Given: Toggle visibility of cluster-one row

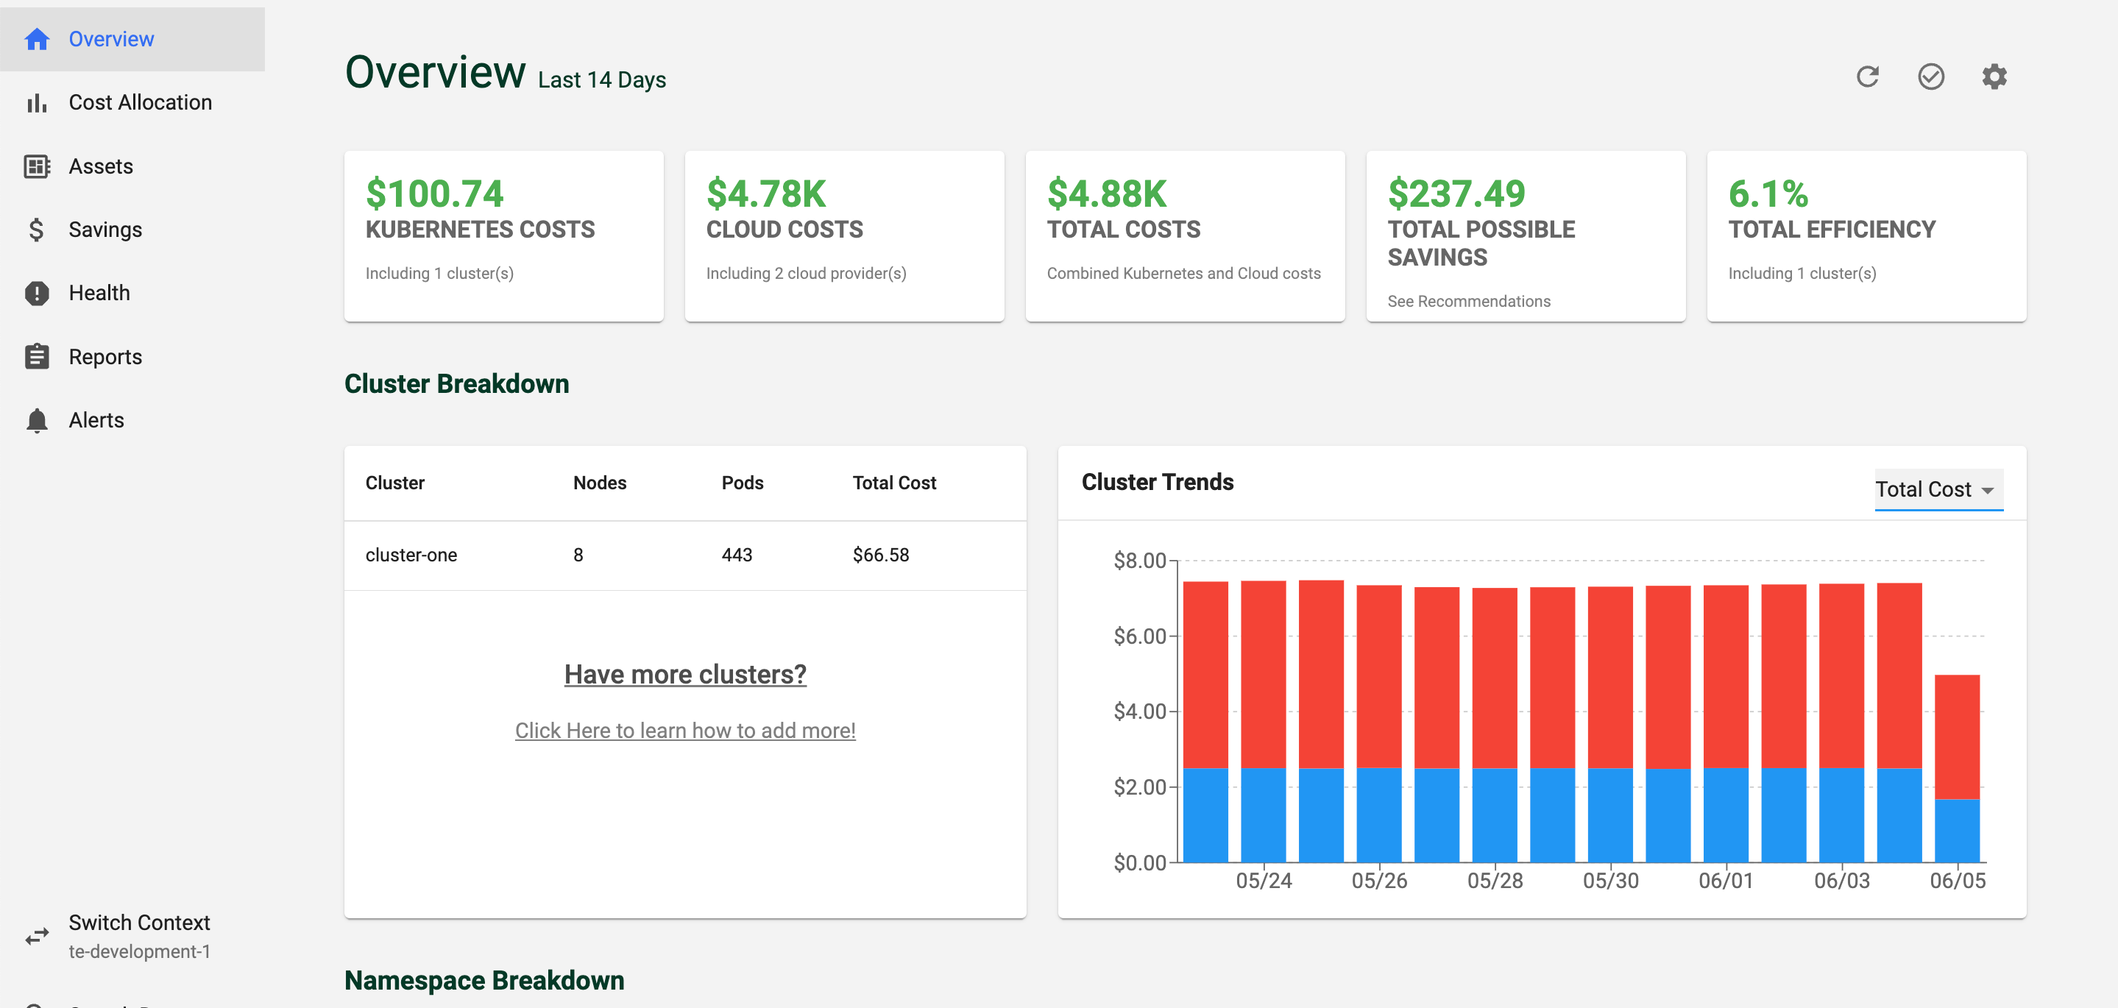Looking at the screenshot, I should [x=686, y=553].
